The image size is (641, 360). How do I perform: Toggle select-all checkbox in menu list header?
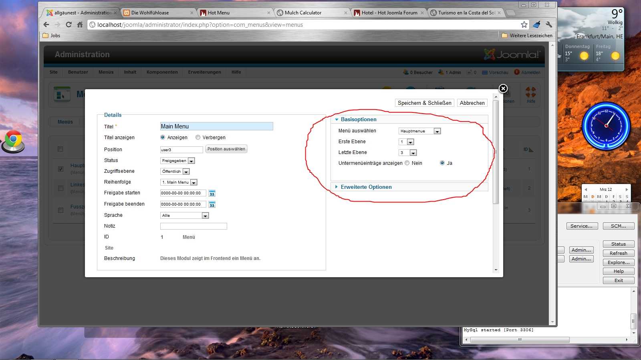click(60, 149)
